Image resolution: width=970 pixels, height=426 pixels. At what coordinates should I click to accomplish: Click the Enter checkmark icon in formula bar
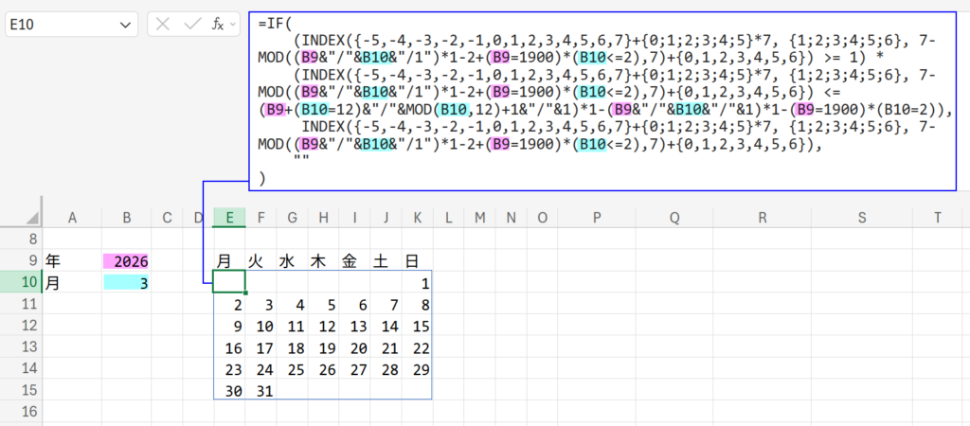point(192,25)
